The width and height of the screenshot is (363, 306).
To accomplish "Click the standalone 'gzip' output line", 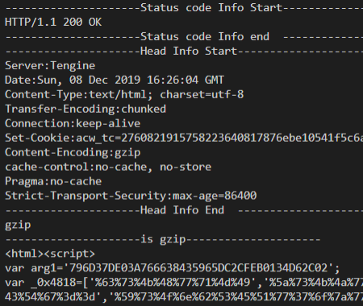I will click(x=18, y=225).
